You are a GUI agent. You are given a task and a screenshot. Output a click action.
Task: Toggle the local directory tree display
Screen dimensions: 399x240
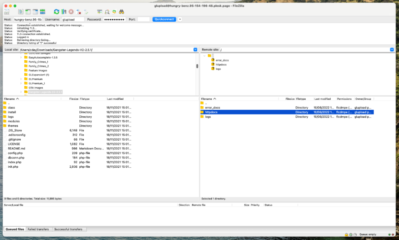coord(28,12)
